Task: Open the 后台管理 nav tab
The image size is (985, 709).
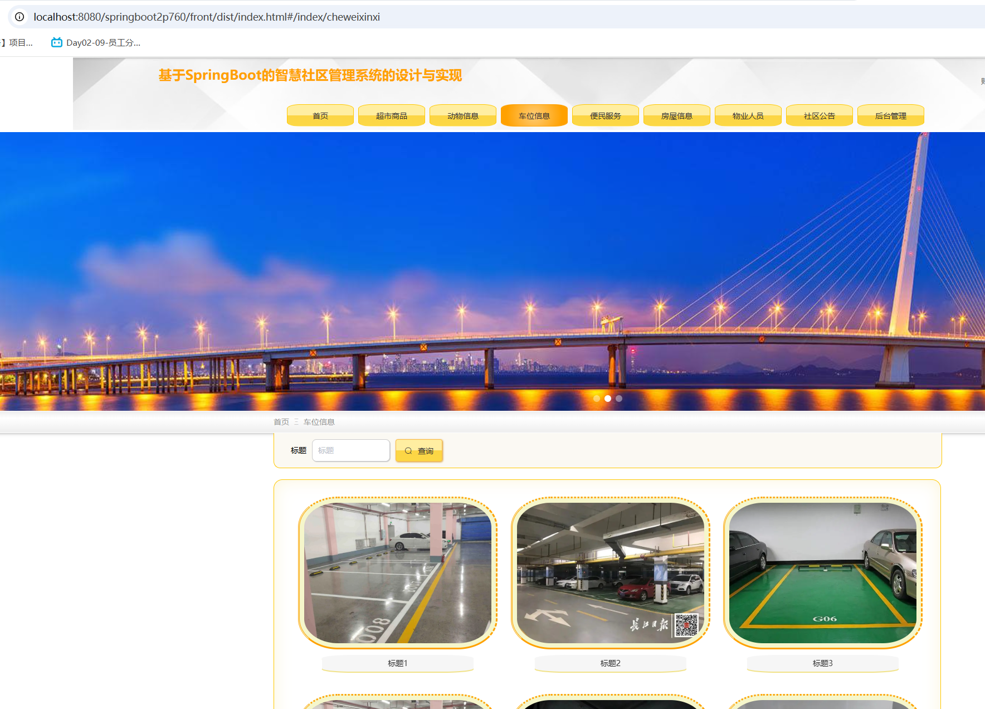Action: pos(891,115)
